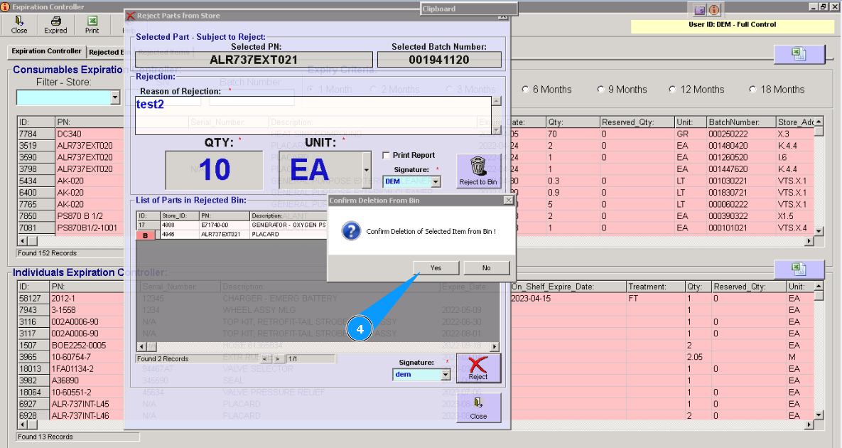This screenshot has height=448, width=842.
Task: Click down arrow of individuals table vertical scrollbar
Action: [x=819, y=415]
